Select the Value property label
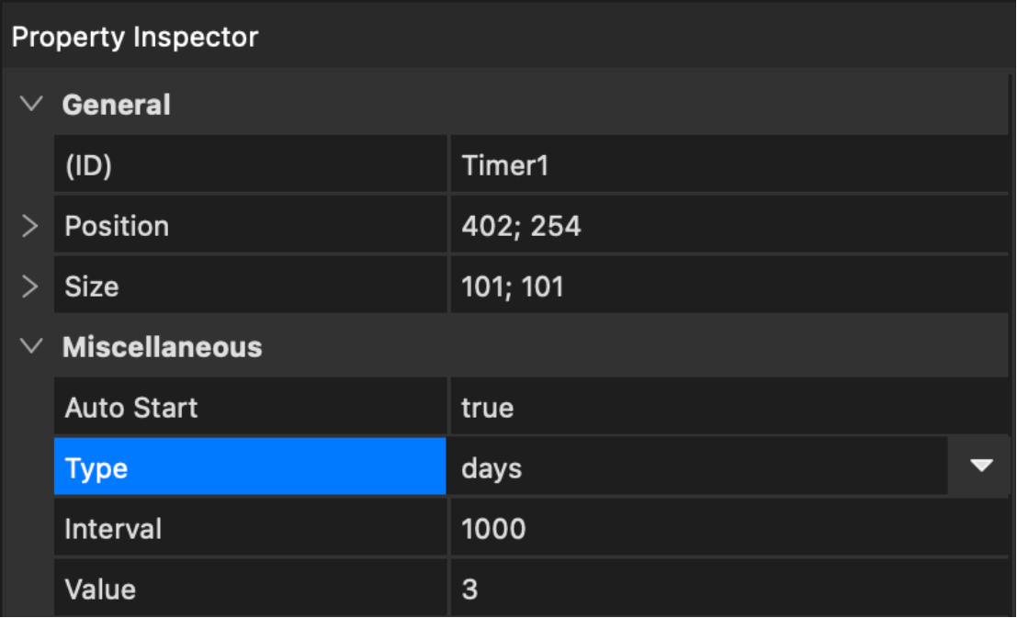Viewport: 1017px width, 618px height. (250, 589)
